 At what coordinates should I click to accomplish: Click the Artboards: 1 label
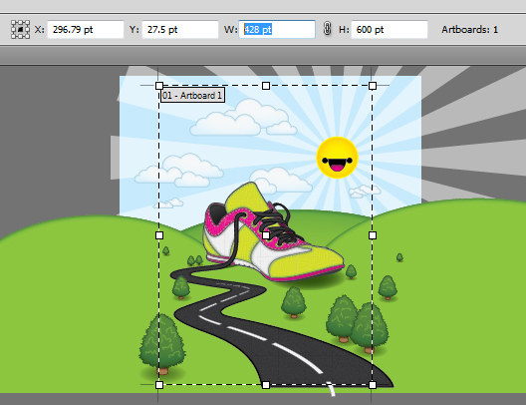coord(469,30)
